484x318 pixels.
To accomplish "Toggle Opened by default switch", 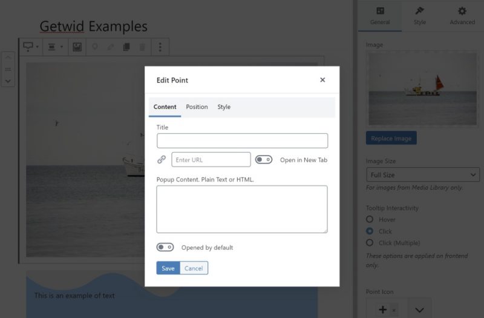I will click(165, 247).
